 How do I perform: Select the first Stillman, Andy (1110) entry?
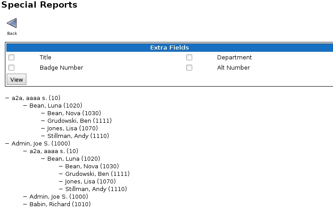(78, 136)
